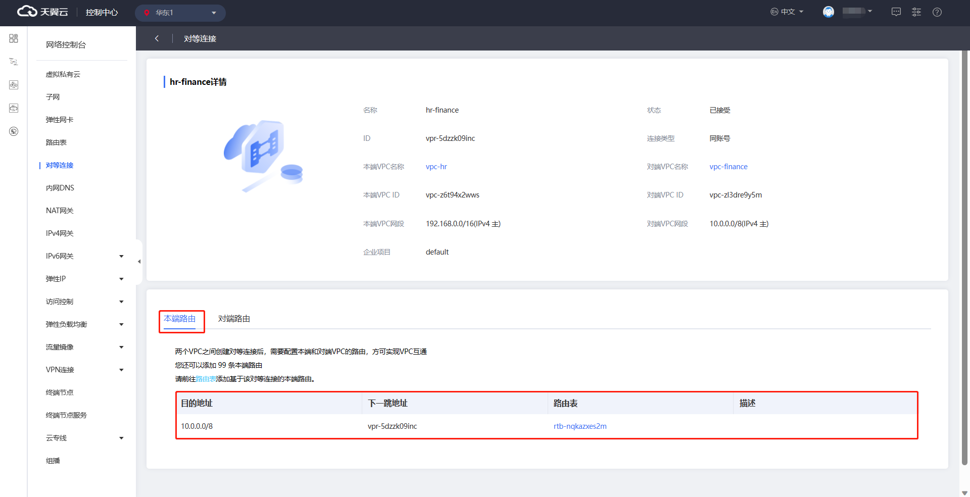Open the message chat bubble icon
This screenshot has height=497, width=970.
pos(896,12)
